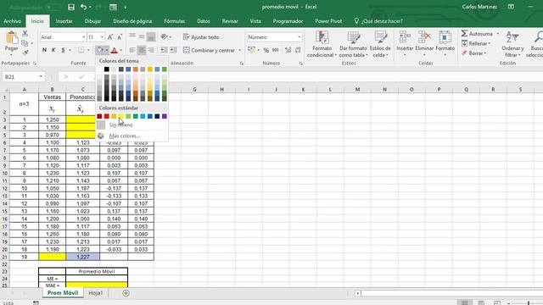Open the Name Box B21 dropdown
Viewport: 543px width, 305px height.
tap(41, 76)
